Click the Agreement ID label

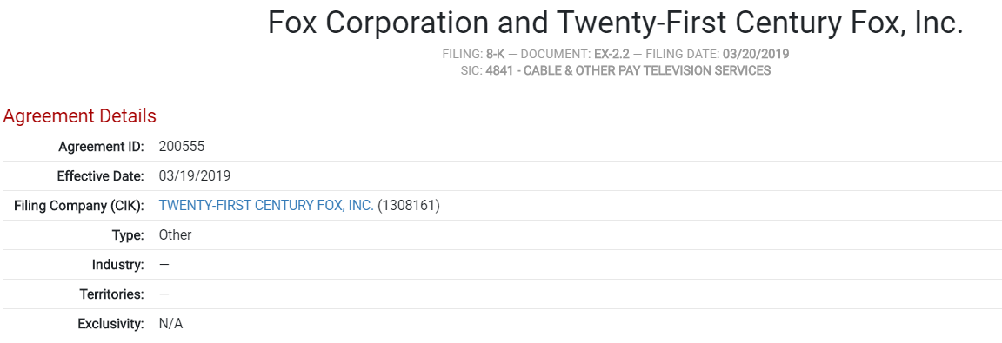[x=101, y=147]
